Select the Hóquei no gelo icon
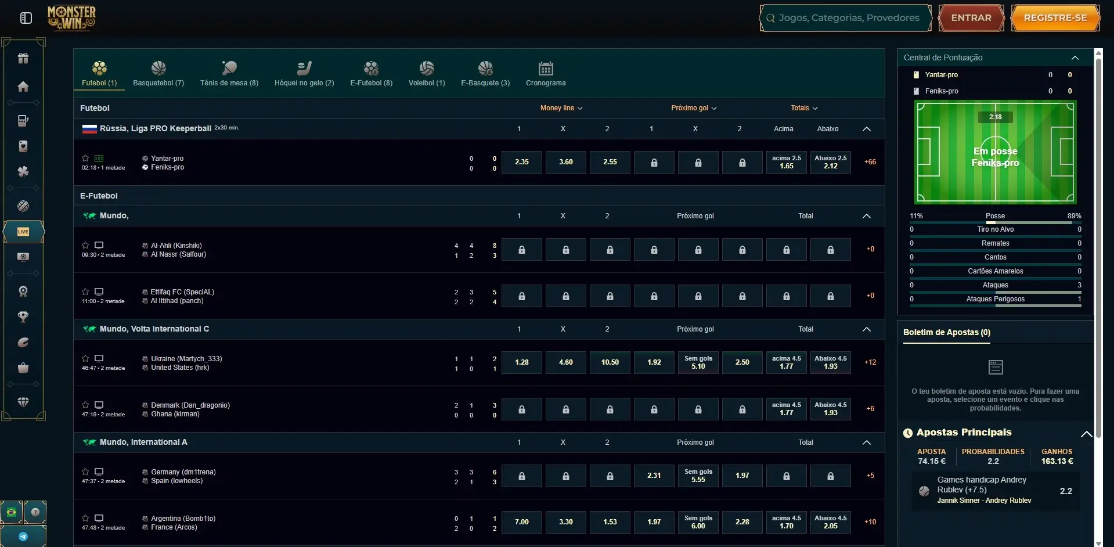The height and width of the screenshot is (547, 1114). (x=304, y=67)
